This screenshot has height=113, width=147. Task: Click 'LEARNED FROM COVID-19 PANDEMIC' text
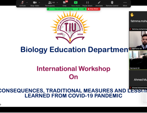pyautogui.click(x=73, y=96)
